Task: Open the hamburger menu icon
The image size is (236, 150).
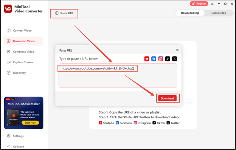Action: [213, 4]
